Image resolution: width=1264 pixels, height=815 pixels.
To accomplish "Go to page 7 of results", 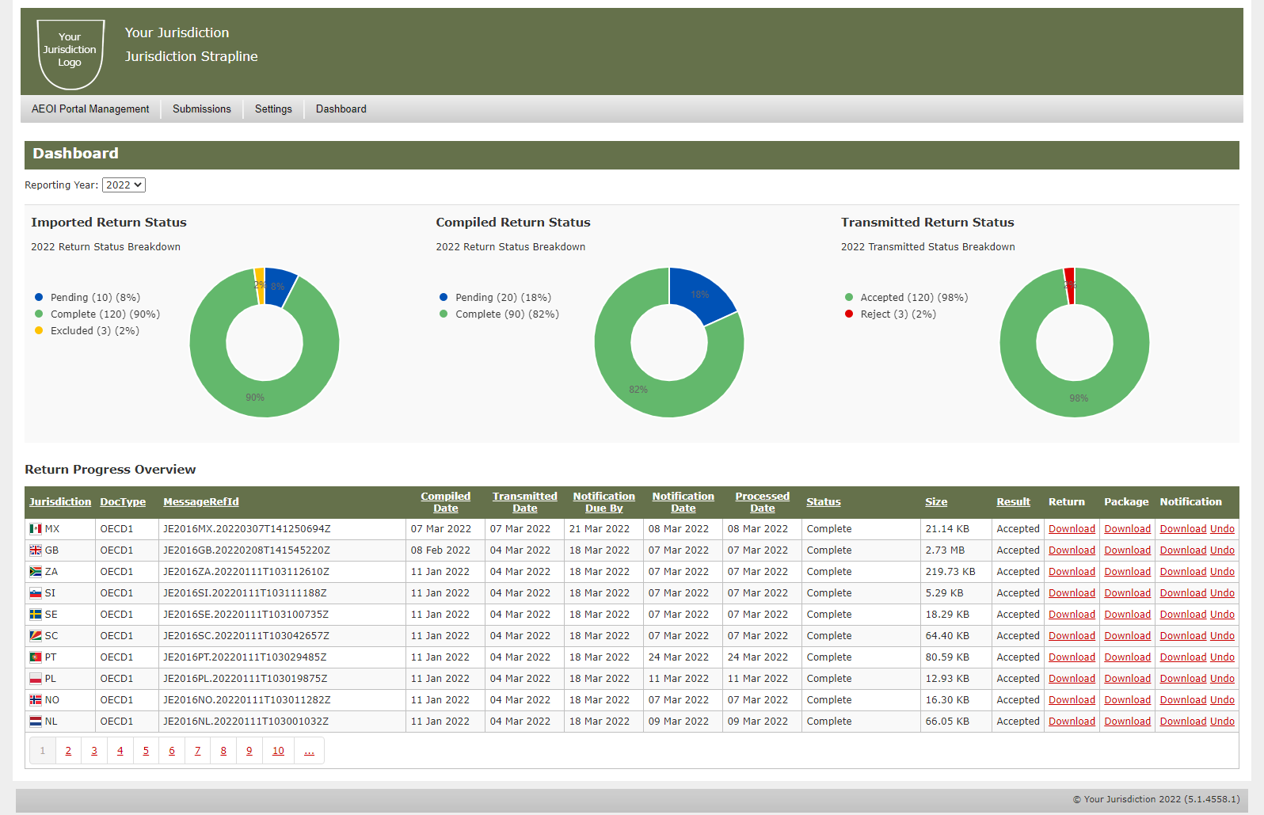I will coord(197,751).
